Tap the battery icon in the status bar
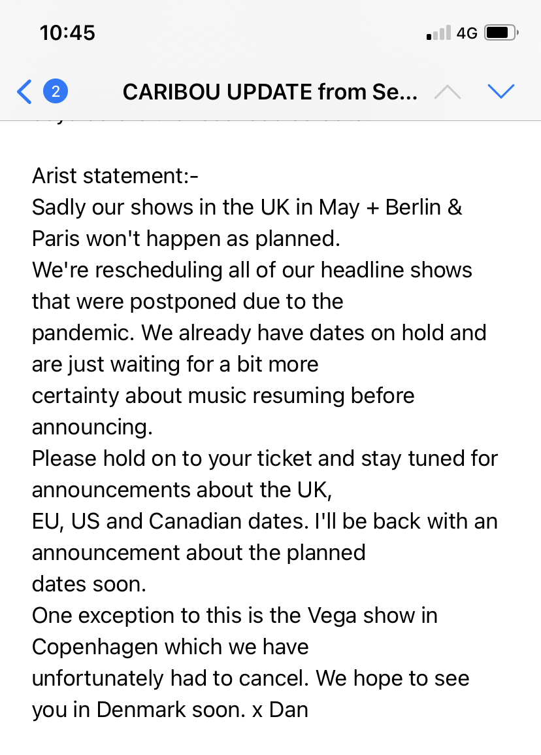This screenshot has height=755, width=541. click(x=501, y=33)
